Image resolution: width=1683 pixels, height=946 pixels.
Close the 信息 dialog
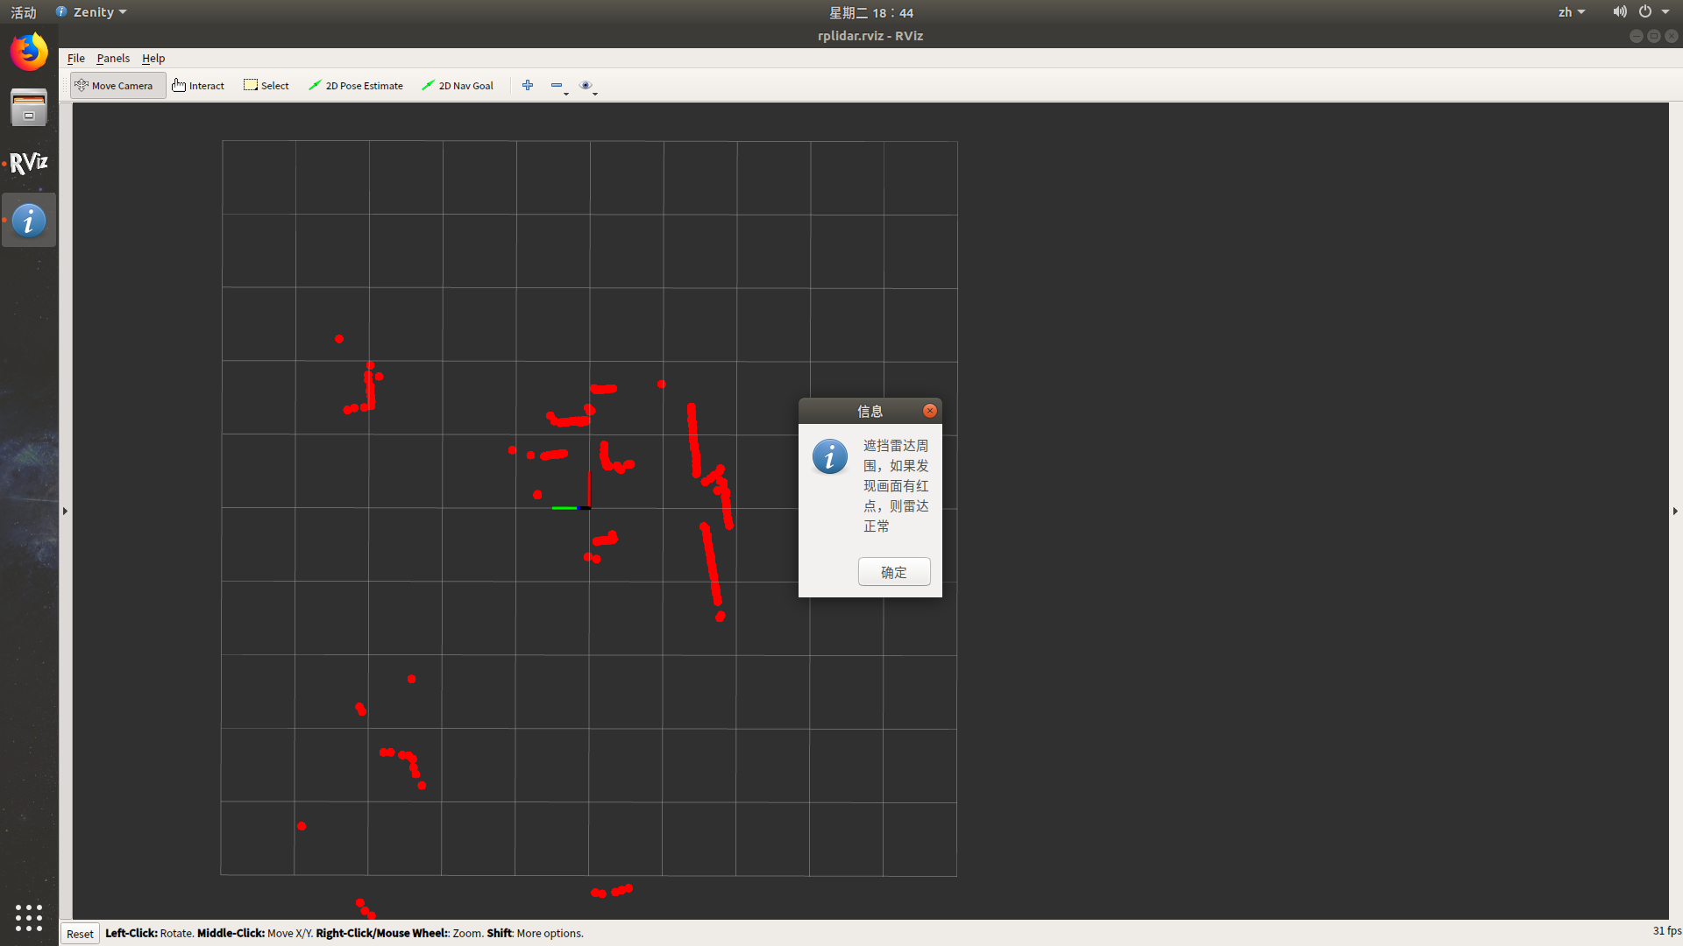point(930,411)
